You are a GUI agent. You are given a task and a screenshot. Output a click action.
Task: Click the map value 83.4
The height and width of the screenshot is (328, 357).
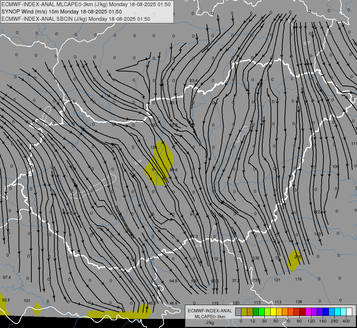pyautogui.click(x=194, y=81)
